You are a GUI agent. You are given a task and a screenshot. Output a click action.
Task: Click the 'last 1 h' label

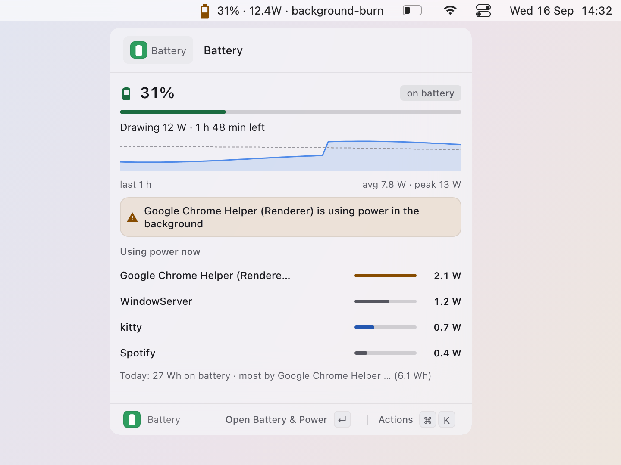click(135, 184)
